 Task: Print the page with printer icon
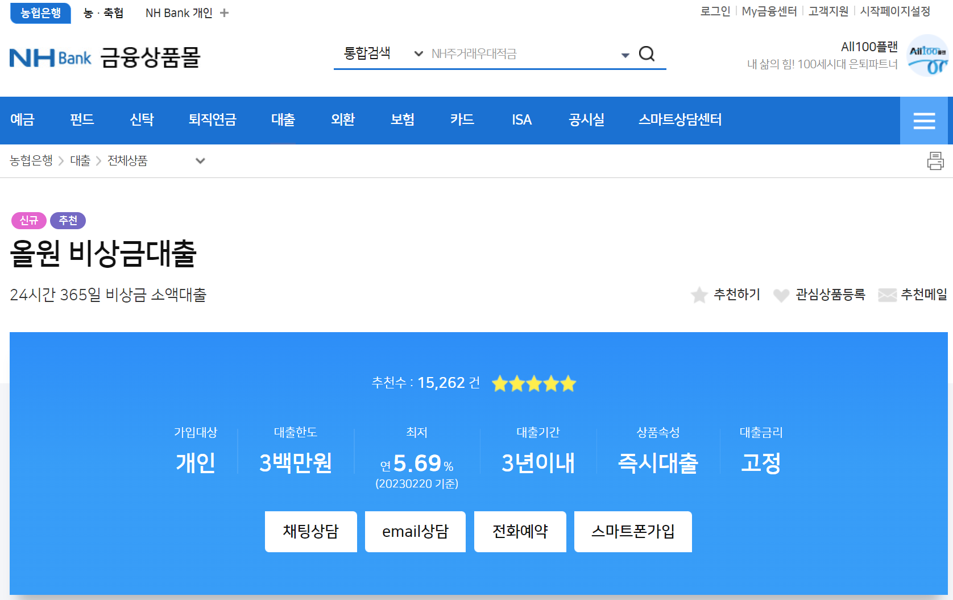pos(935,161)
